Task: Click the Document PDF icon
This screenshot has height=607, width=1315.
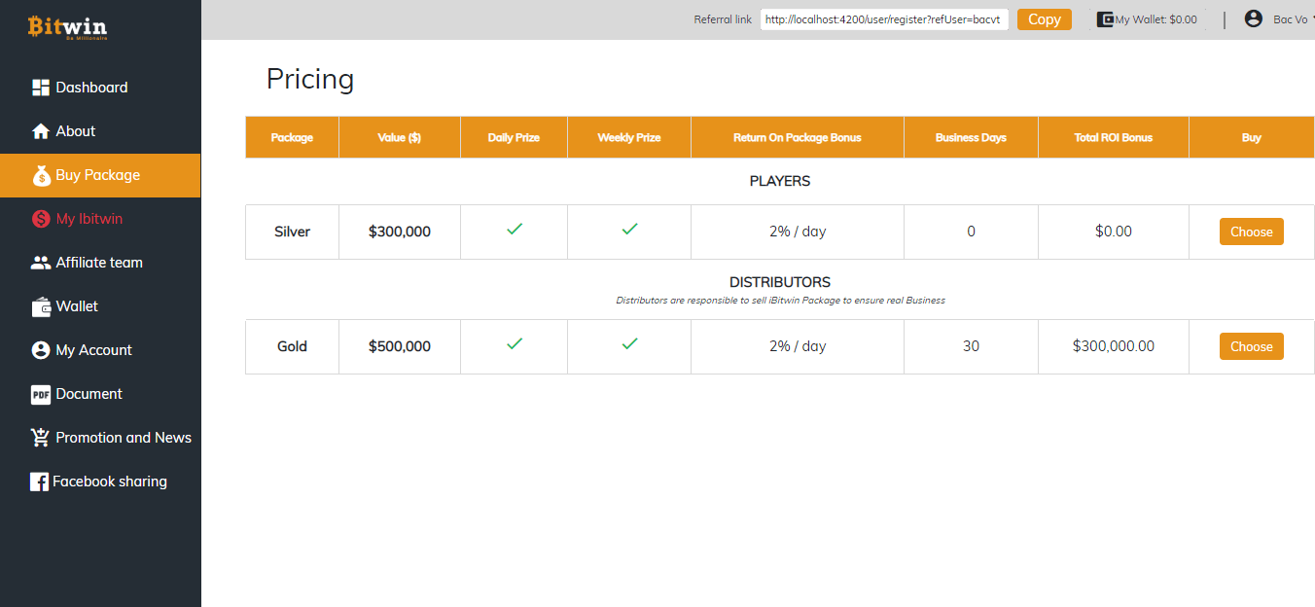Action: pos(40,394)
